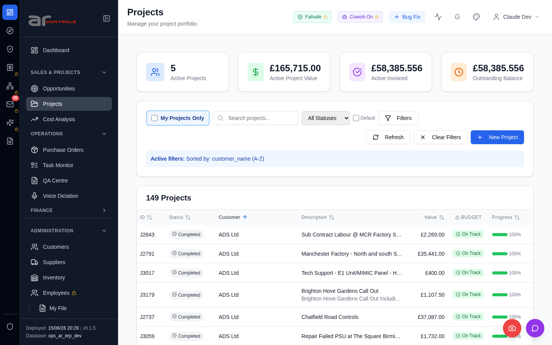Click the Bug Fix button
Image resolution: width=552 pixels, height=345 pixels.
407,17
